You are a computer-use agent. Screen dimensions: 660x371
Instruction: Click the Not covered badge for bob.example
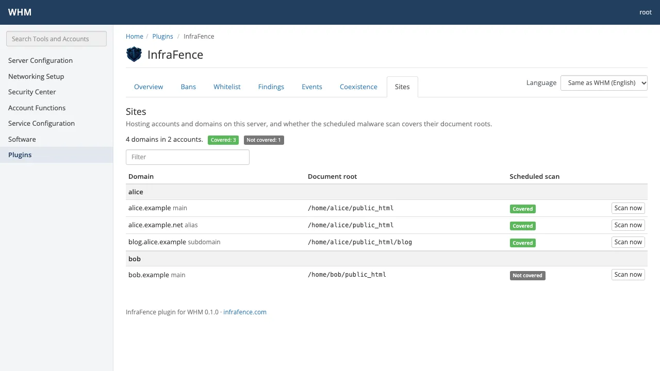pyautogui.click(x=527, y=276)
